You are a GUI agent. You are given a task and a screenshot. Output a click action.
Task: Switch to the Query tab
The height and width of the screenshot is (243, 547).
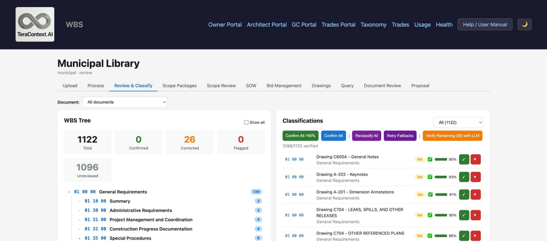coord(347,86)
